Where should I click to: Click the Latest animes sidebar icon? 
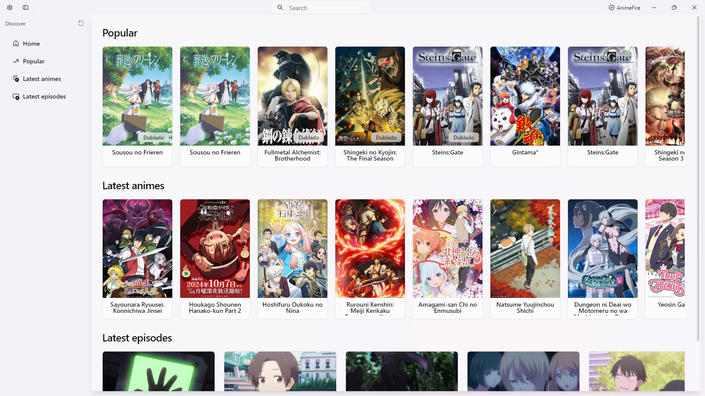[x=16, y=79]
